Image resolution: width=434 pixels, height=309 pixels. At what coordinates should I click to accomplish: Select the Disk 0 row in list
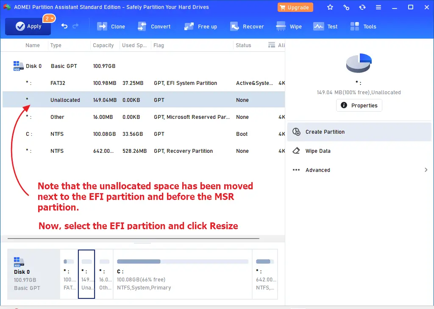(x=144, y=66)
